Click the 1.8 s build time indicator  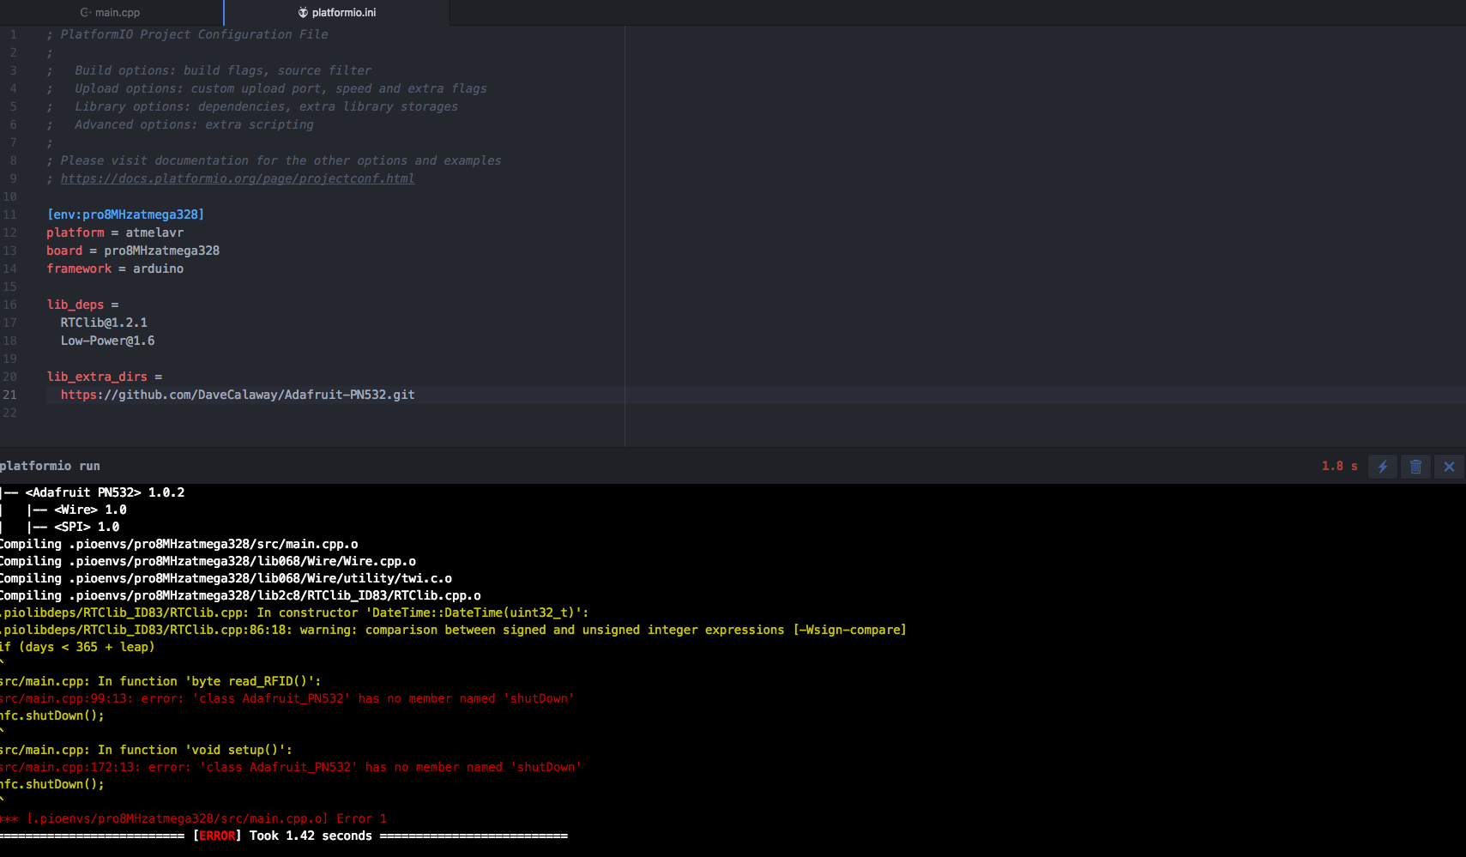[x=1339, y=466]
